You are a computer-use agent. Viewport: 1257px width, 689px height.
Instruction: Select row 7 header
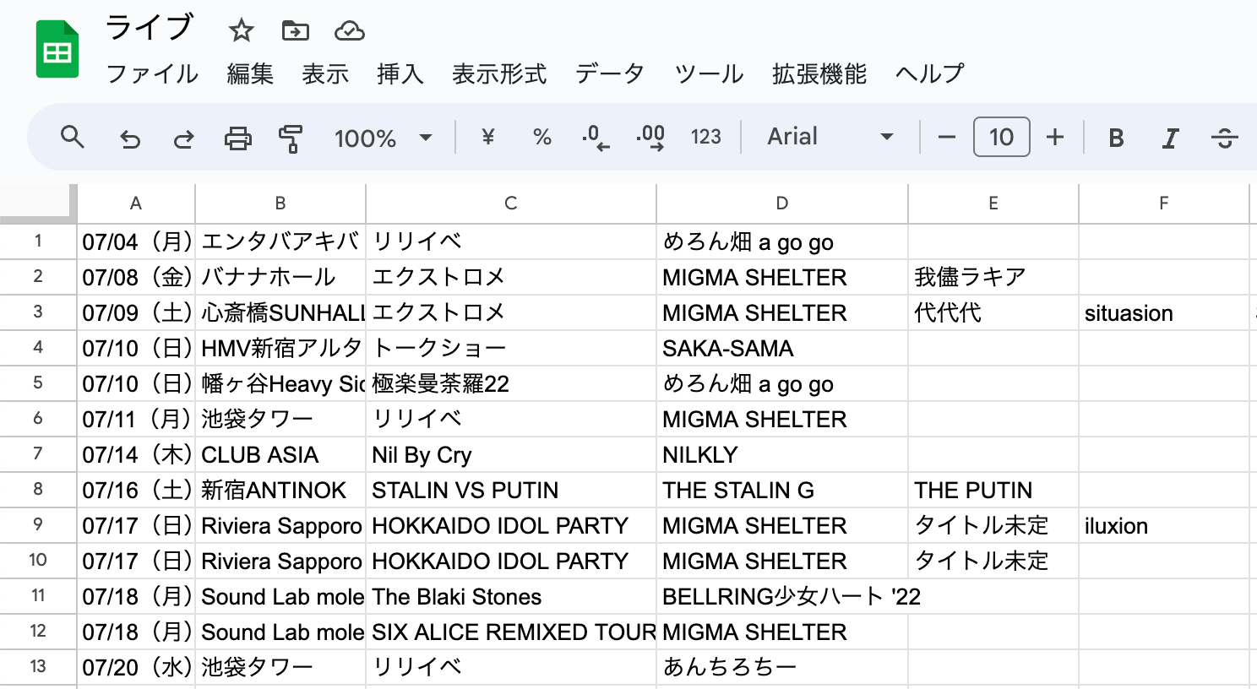[x=38, y=454]
